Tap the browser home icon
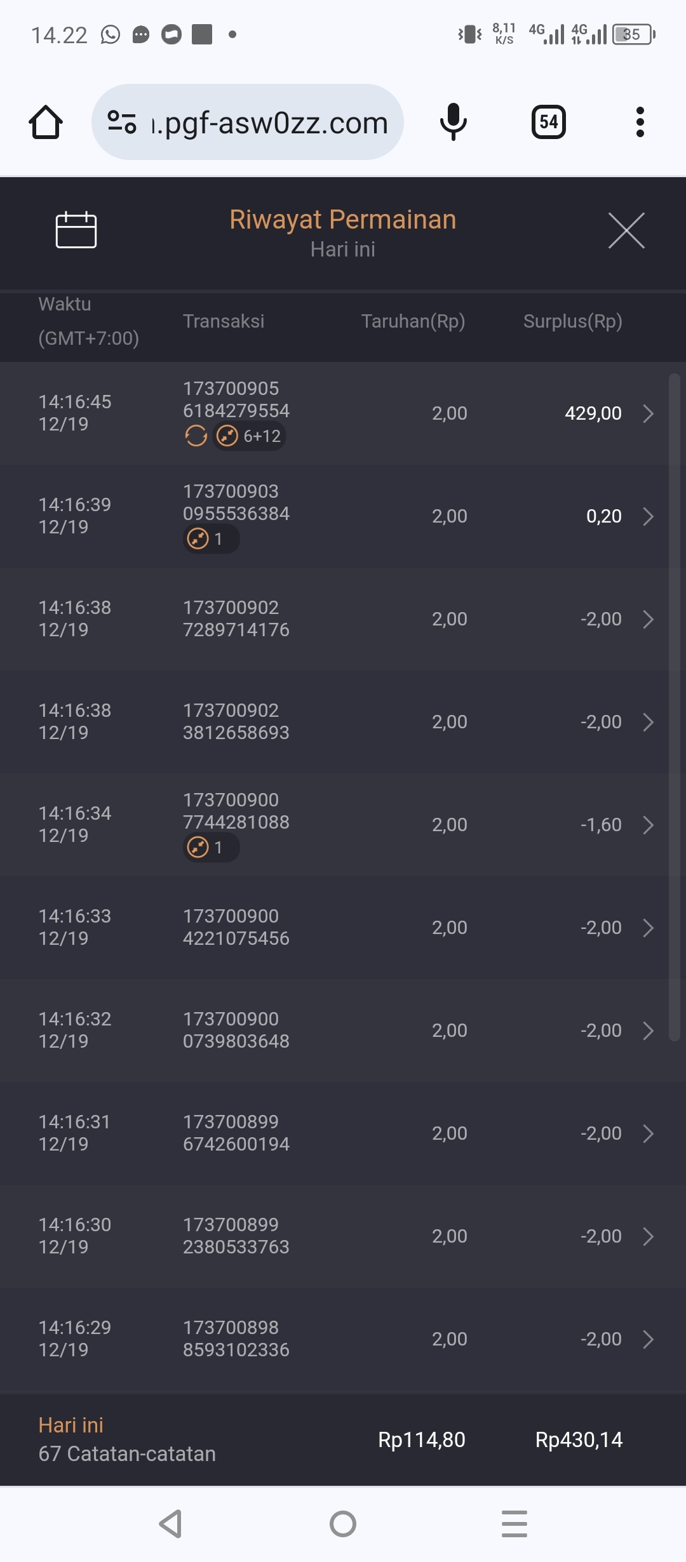Screen dimensions: 686x1562 pyautogui.click(x=46, y=122)
